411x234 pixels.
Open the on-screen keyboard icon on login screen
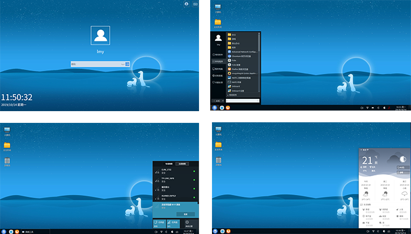[x=196, y=4]
